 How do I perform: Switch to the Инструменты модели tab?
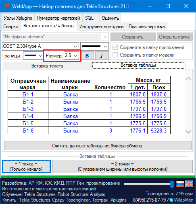pos(102,27)
